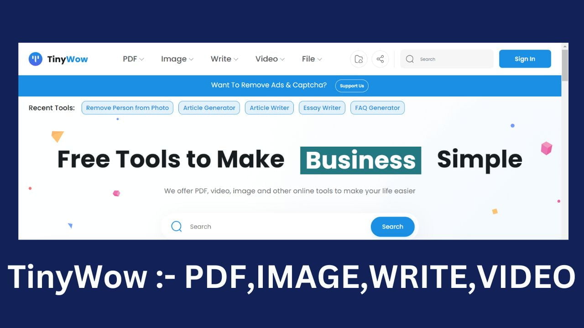This screenshot has width=584, height=328.
Task: Click the Sign In button
Action: [525, 59]
